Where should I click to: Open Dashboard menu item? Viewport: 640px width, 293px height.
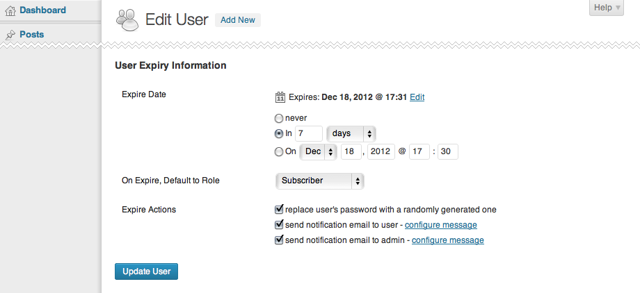42,10
